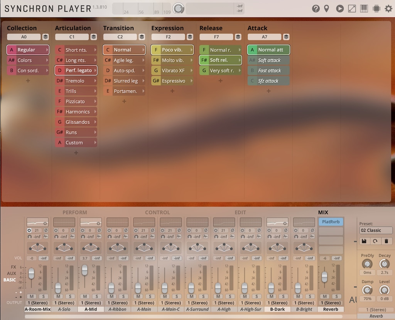Switch to the PERFORM tab
The height and width of the screenshot is (320, 395).
point(74,212)
